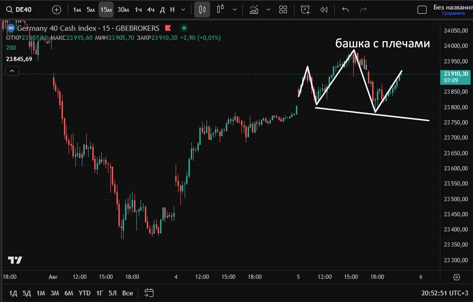Open go-to-date calendar icon

coord(149,293)
